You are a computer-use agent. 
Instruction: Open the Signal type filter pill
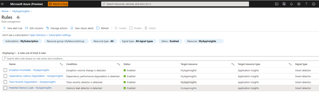click(x=138, y=41)
